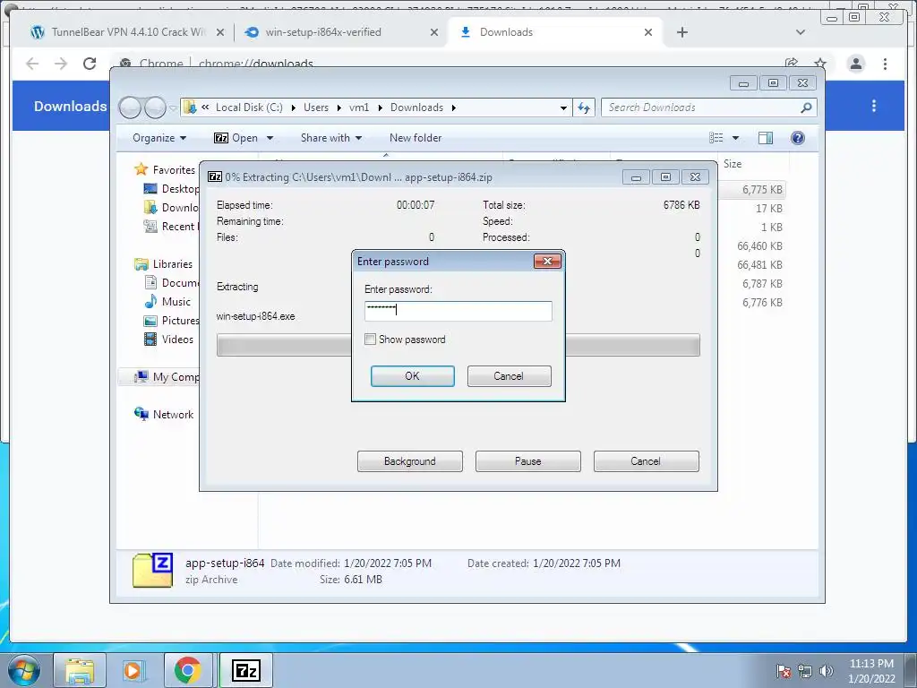The width and height of the screenshot is (917, 688).
Task: Close the Enter password dialog with the red X
Action: tap(547, 261)
